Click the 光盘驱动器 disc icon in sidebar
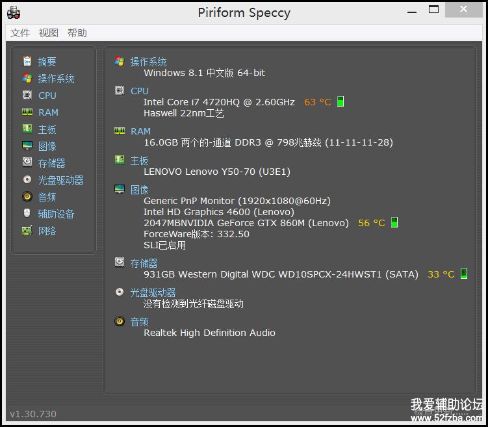The height and width of the screenshot is (427, 488). tap(27, 179)
